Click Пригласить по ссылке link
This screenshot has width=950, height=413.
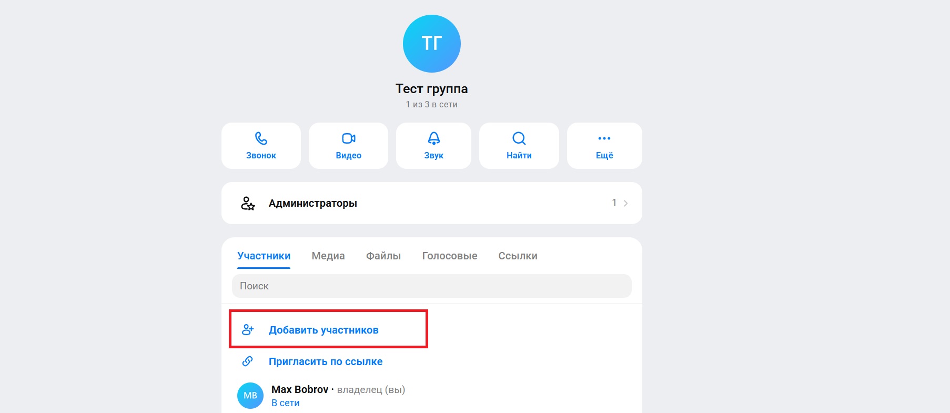(x=326, y=361)
